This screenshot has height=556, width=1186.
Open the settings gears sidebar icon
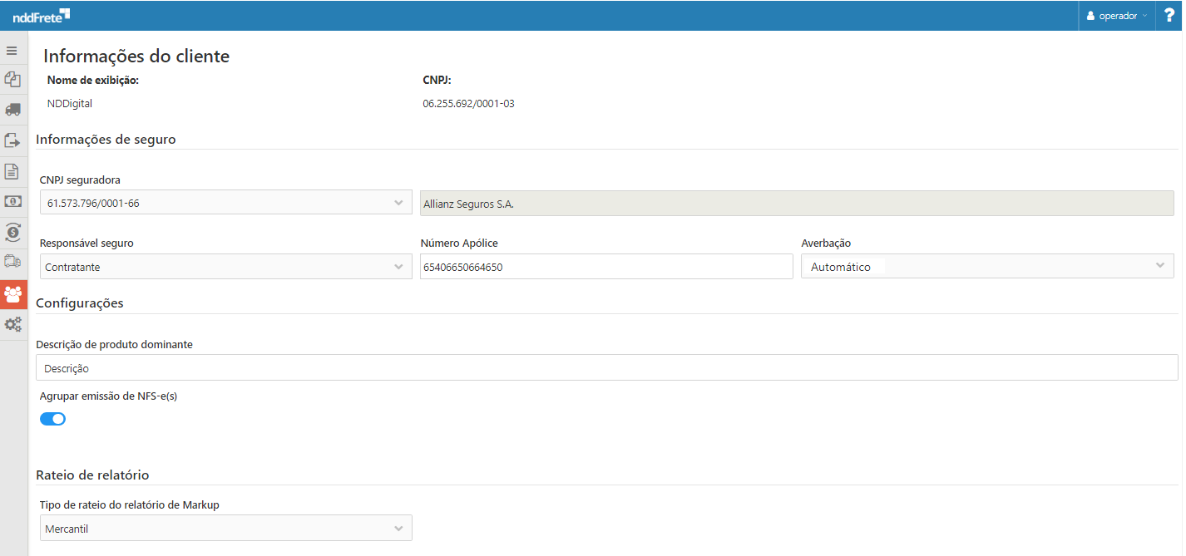click(12, 324)
